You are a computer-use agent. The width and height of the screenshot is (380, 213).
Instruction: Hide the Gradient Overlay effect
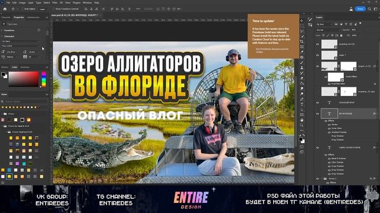click(x=329, y=133)
